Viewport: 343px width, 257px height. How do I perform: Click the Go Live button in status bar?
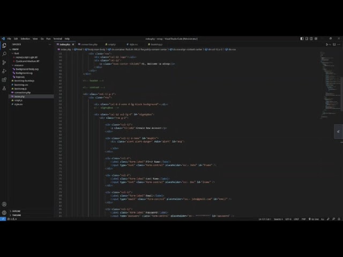point(314,219)
